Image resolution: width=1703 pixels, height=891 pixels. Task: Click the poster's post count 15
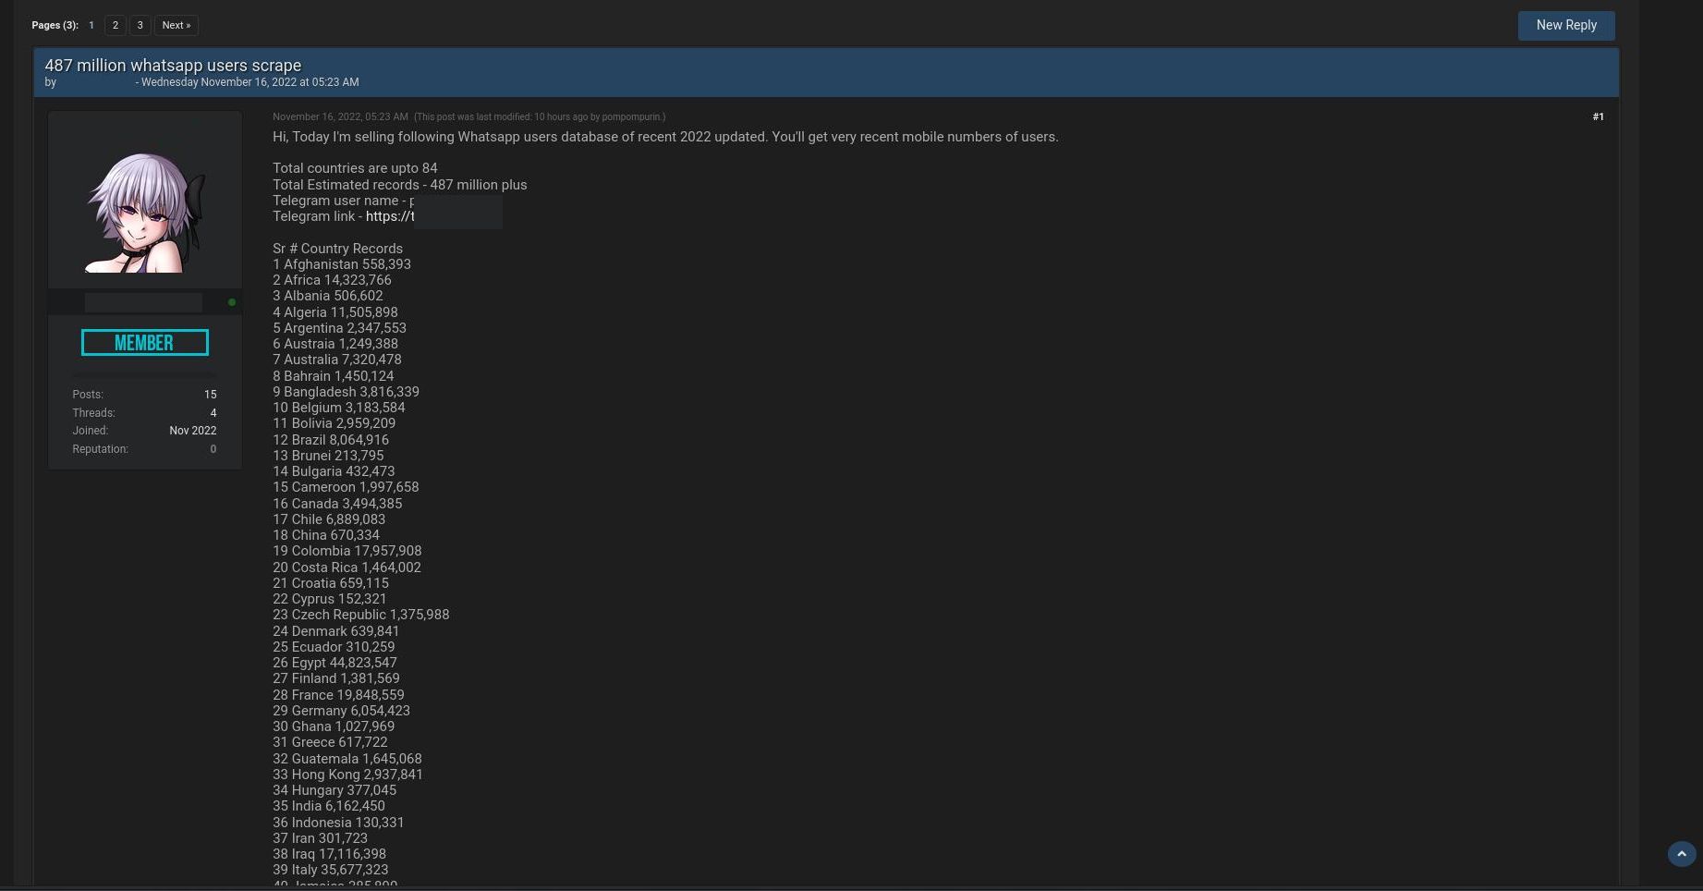click(x=210, y=395)
